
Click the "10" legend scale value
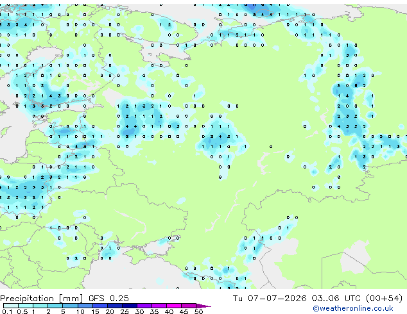click(x=80, y=311)
